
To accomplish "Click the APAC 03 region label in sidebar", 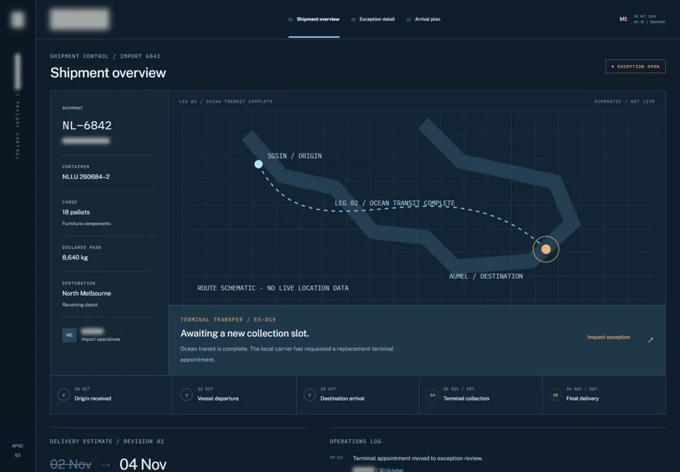I will pos(17,450).
